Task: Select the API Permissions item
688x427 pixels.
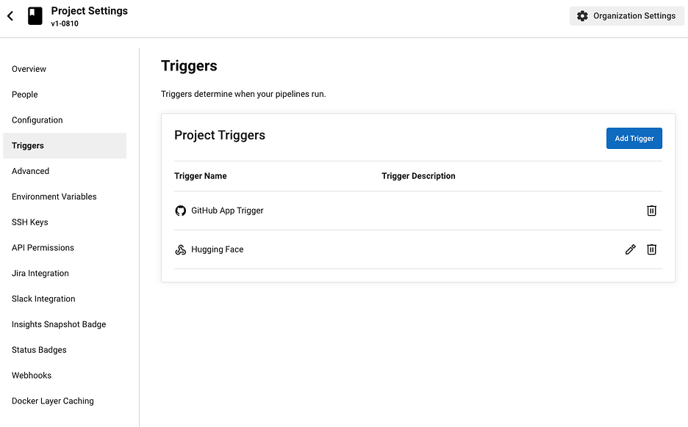Action: pyautogui.click(x=43, y=248)
